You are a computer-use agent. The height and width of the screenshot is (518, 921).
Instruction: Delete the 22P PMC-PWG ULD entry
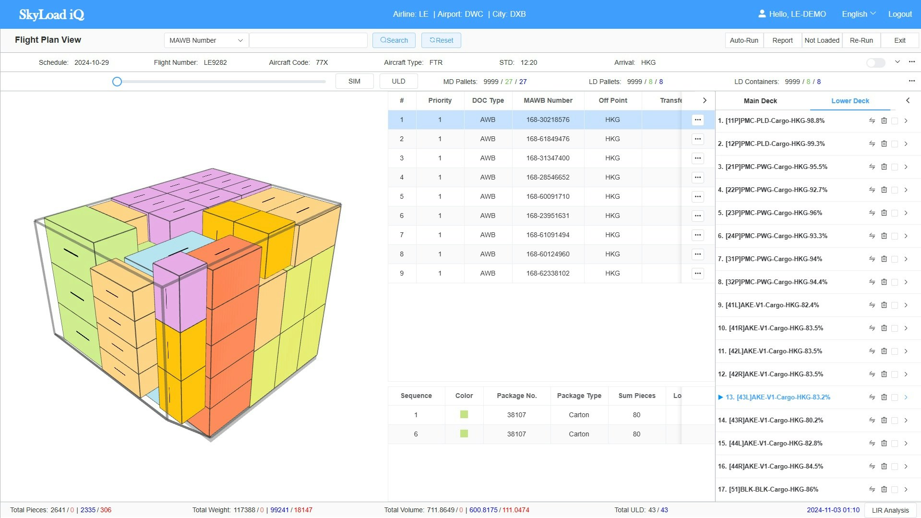pyautogui.click(x=884, y=190)
